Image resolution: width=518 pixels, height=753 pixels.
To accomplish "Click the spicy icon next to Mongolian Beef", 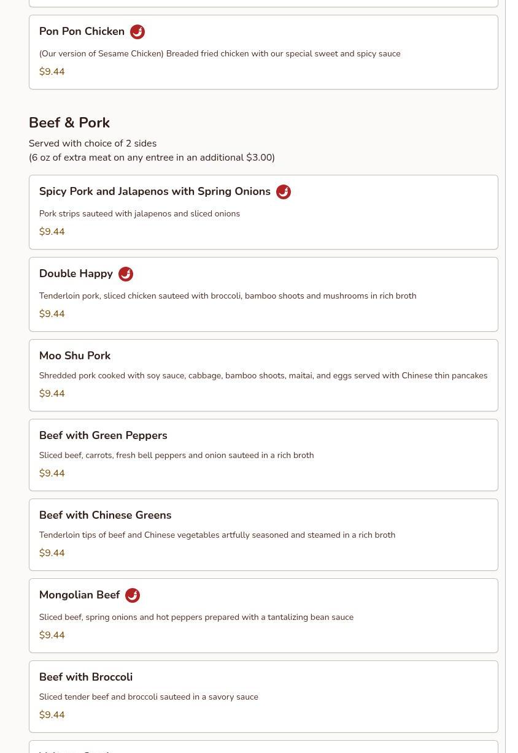I will click(x=133, y=595).
